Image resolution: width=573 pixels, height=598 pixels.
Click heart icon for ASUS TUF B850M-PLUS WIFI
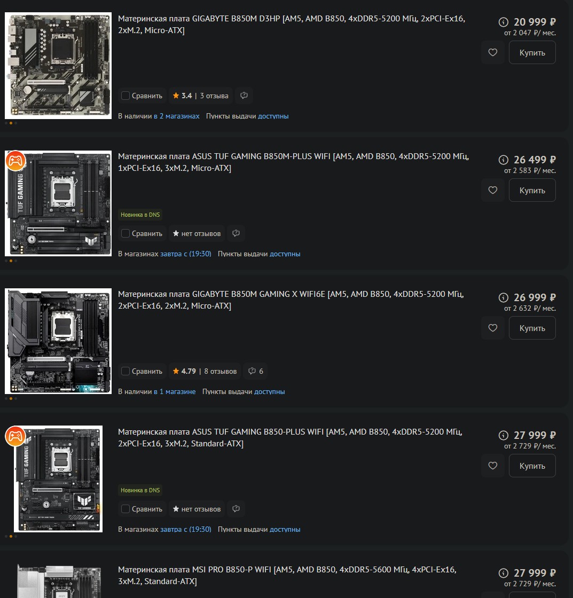coord(492,190)
